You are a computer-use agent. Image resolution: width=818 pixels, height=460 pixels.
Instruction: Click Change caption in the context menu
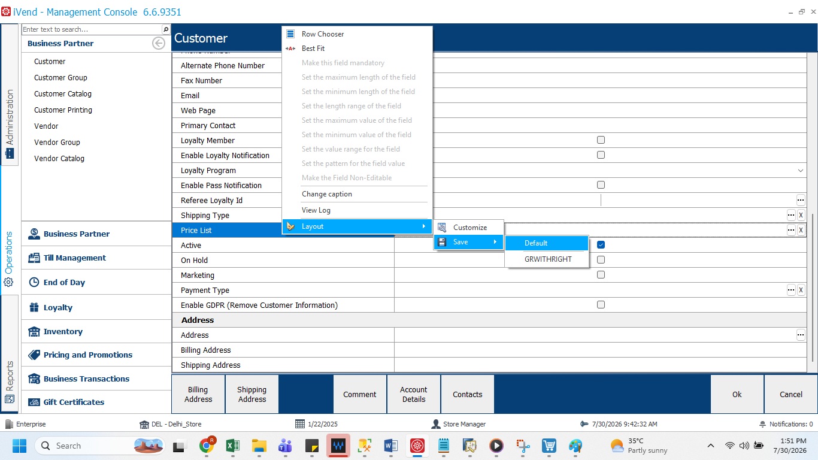(x=357, y=194)
